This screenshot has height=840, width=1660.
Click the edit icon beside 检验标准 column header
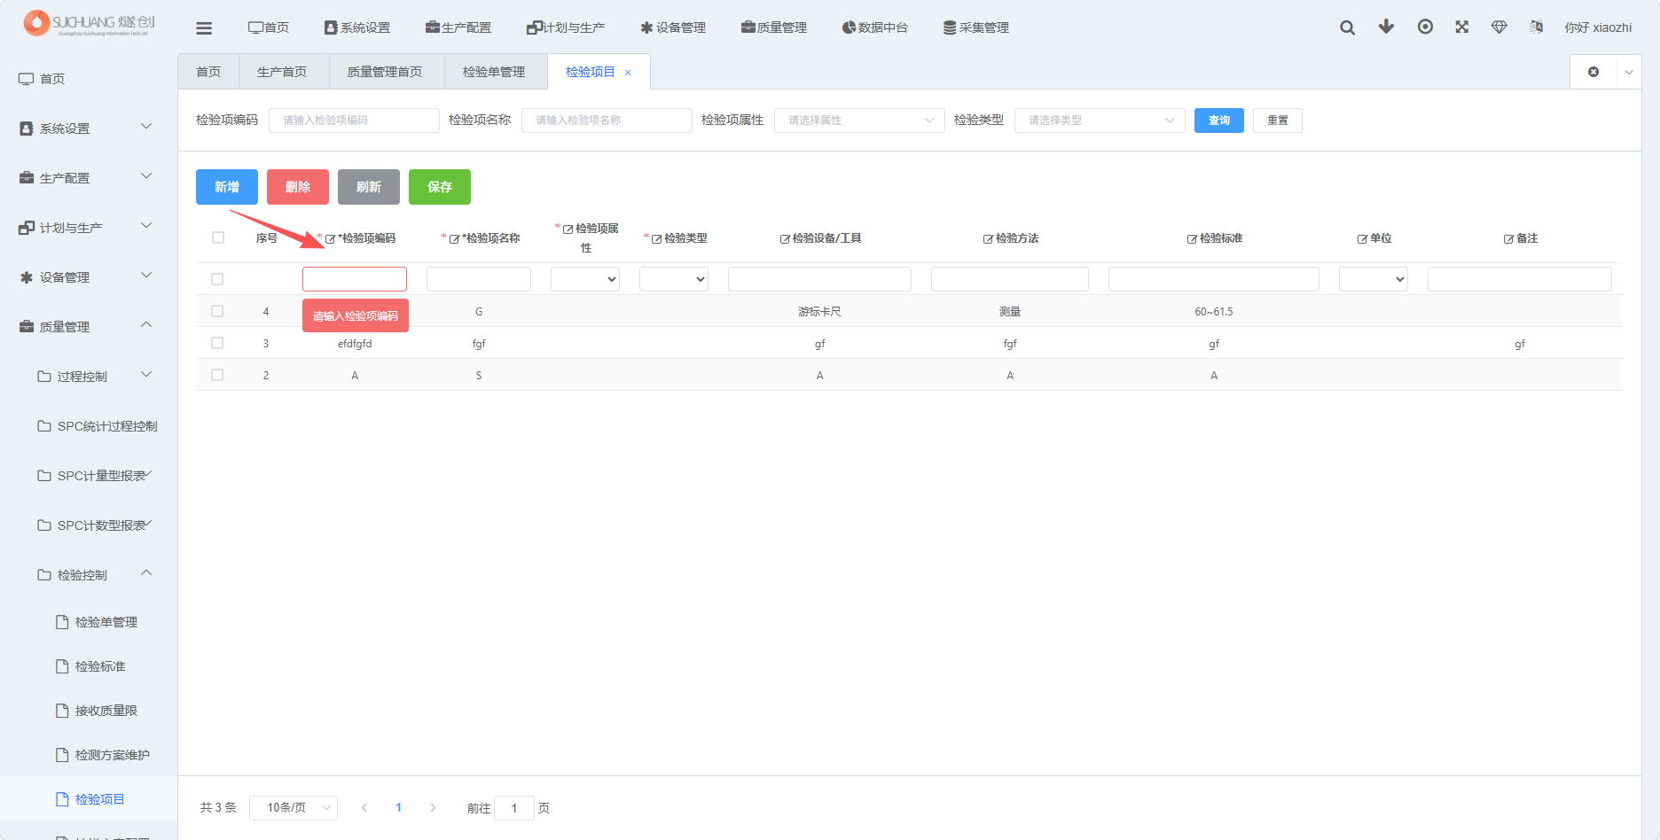tap(1192, 239)
